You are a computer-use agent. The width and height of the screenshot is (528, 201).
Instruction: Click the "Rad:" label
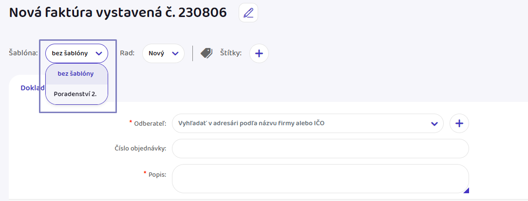click(x=127, y=53)
